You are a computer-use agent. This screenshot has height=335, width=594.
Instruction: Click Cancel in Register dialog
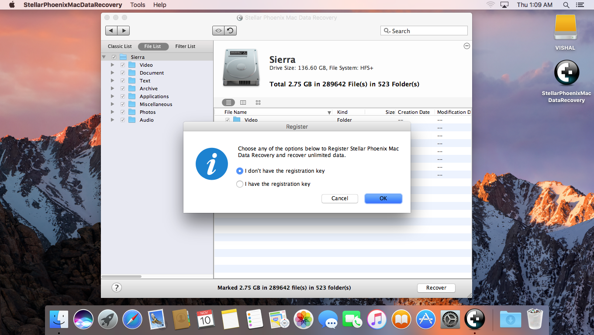tap(340, 198)
